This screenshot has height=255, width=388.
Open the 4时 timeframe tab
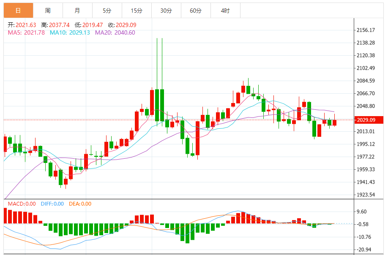tap(225, 11)
